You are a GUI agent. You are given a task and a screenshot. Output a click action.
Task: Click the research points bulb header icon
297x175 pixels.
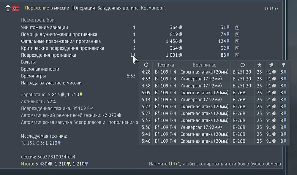point(284,65)
